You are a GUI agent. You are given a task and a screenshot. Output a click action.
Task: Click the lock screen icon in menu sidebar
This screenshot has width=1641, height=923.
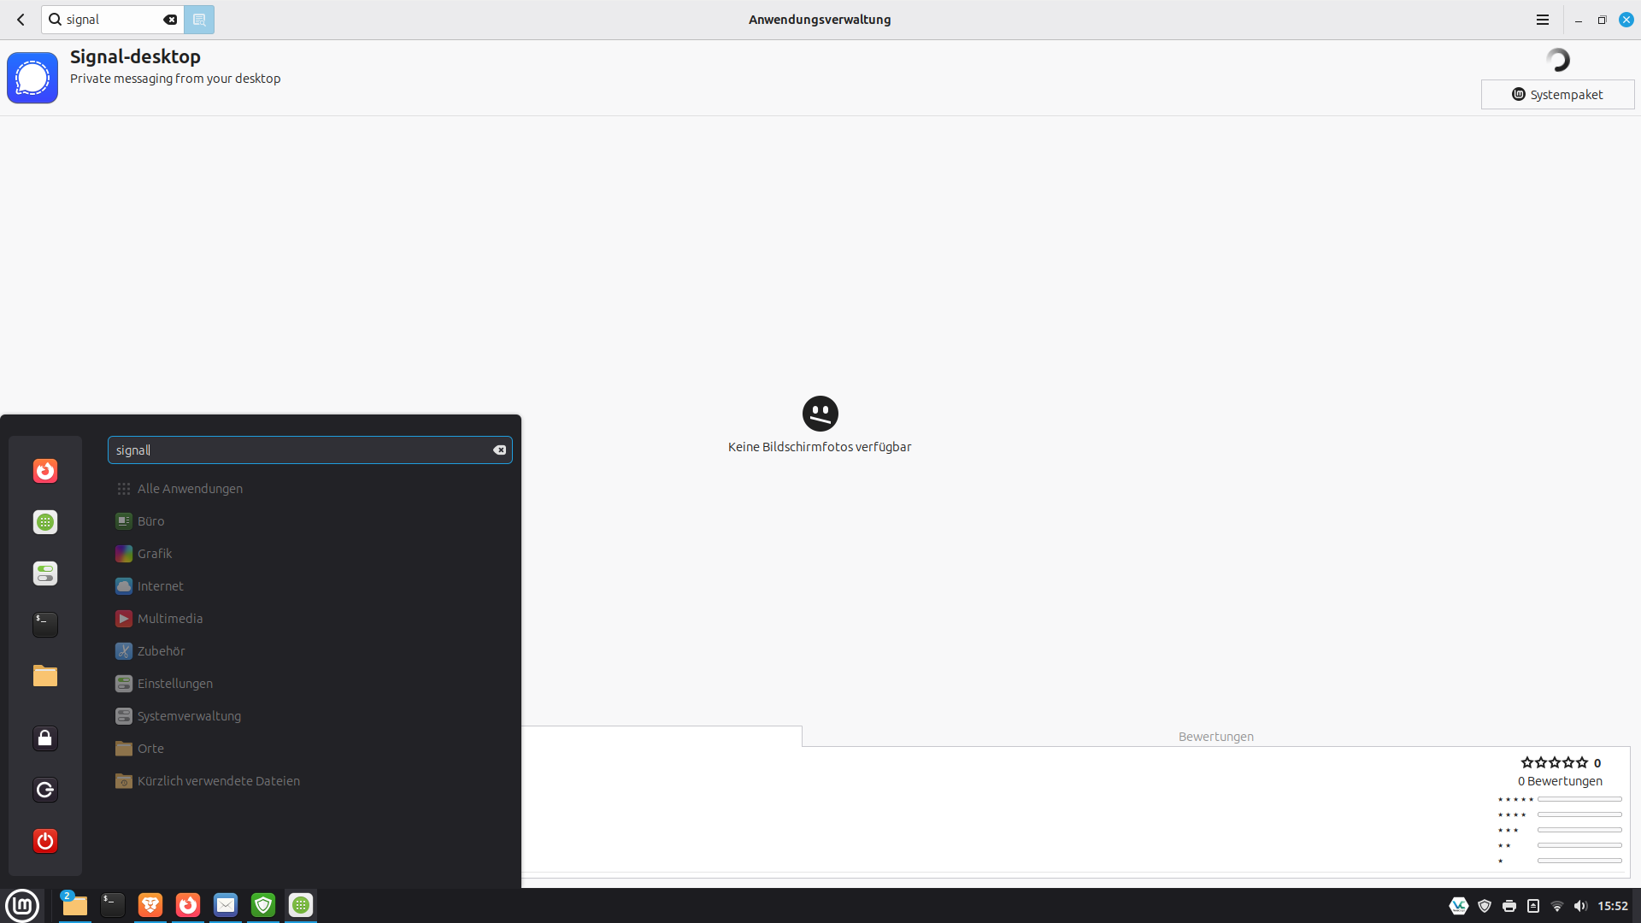coord(45,738)
